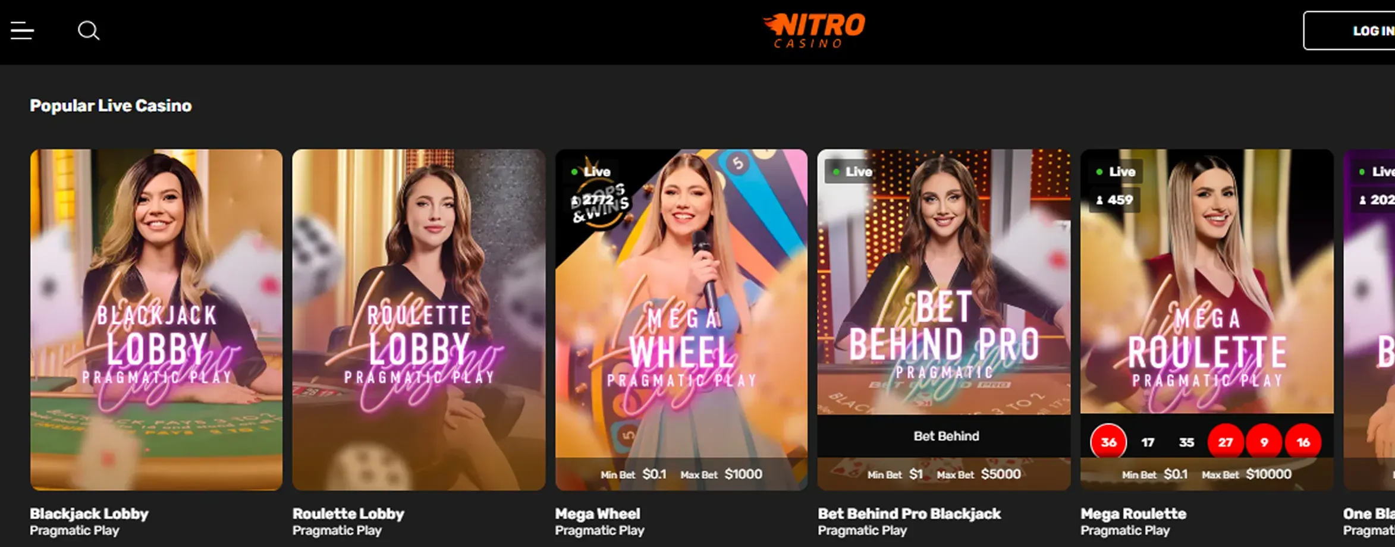Click Pragmatic Play under Bet Behind Pro Blackjack
Screen dimensions: 1395x547
tap(862, 530)
